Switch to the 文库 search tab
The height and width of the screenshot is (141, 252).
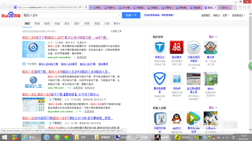107,24
